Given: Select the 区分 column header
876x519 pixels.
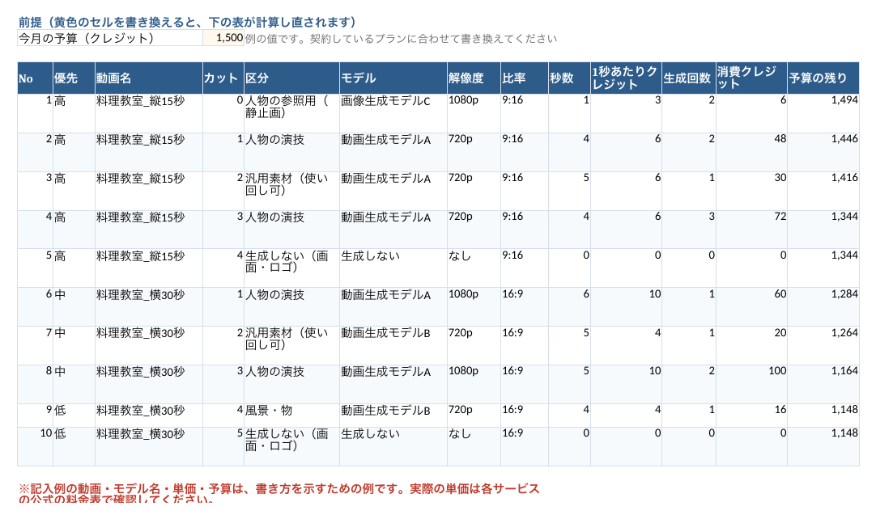Looking at the screenshot, I should tap(291, 78).
